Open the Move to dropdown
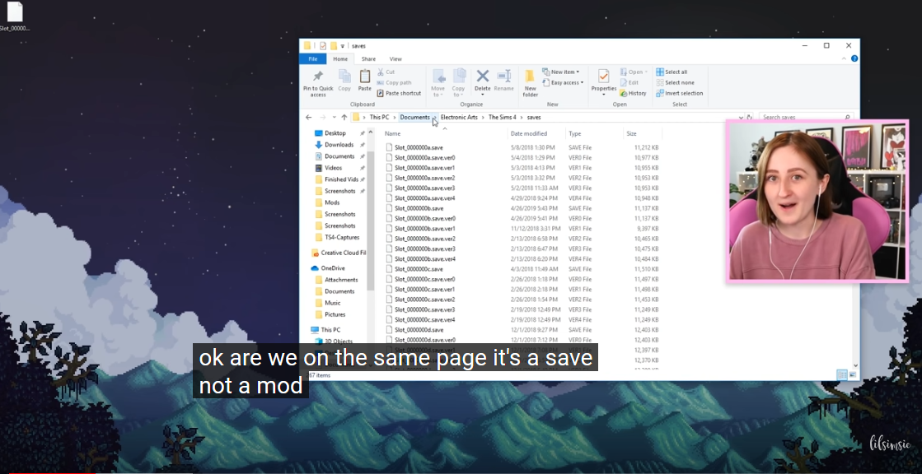 (438, 83)
